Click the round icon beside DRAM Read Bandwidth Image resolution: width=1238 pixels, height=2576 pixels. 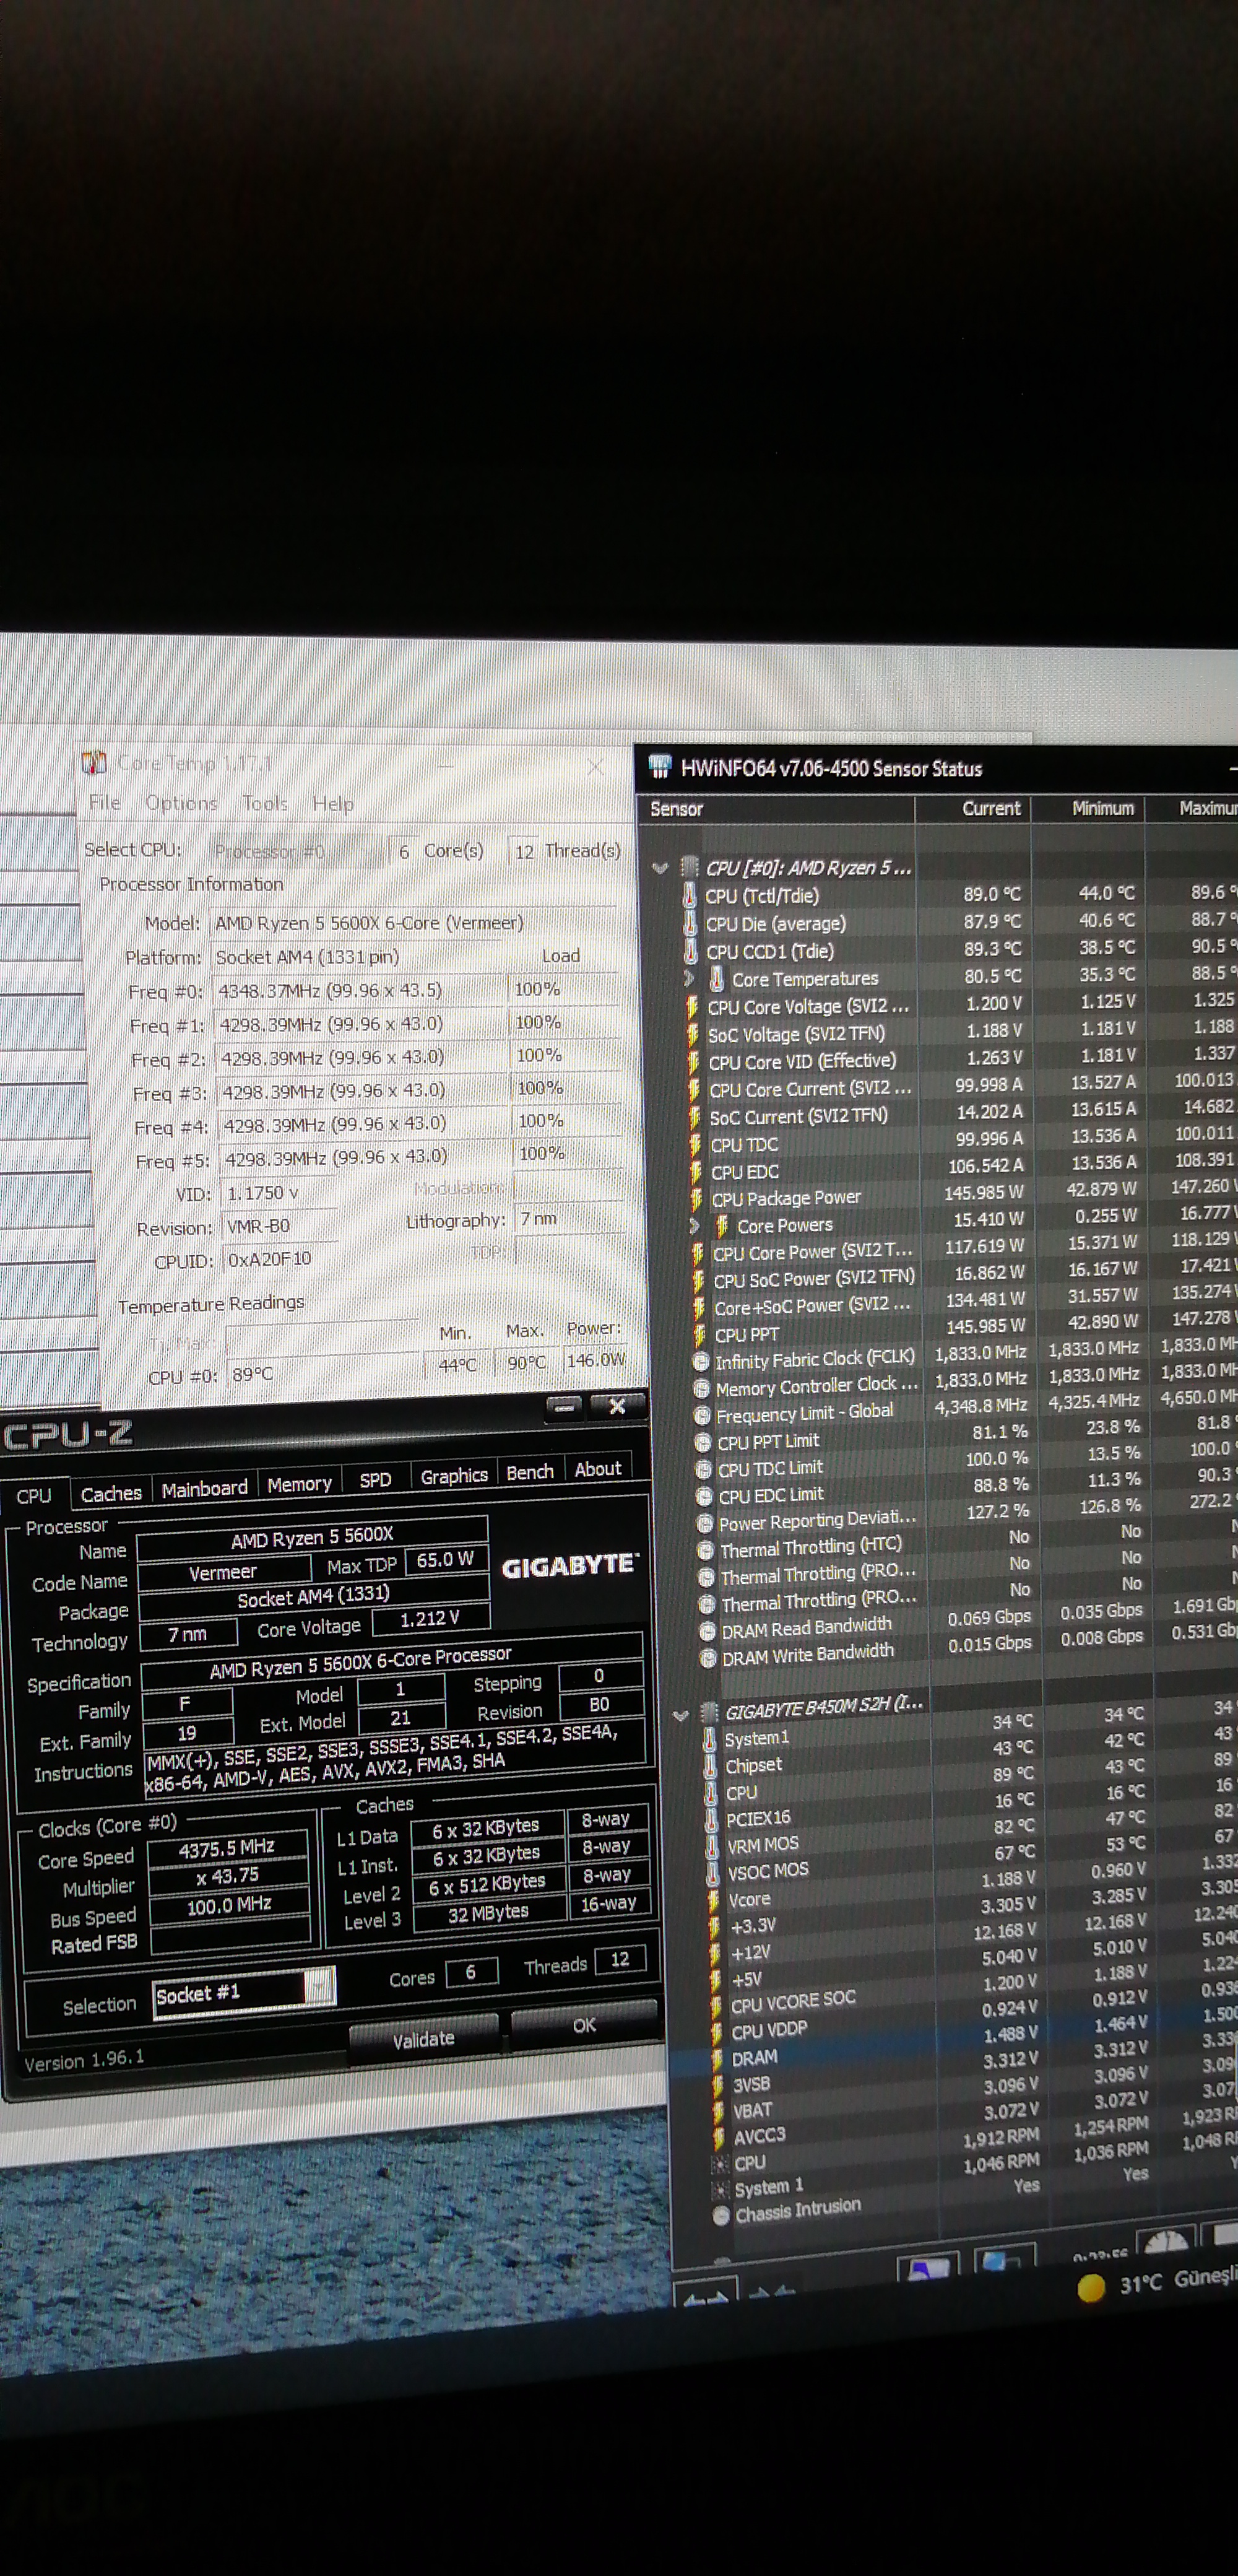(709, 1632)
